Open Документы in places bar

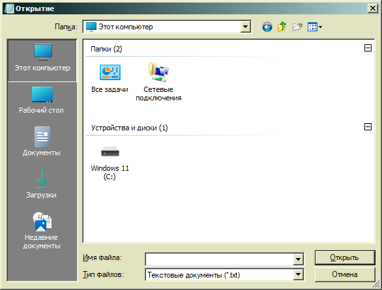click(42, 142)
